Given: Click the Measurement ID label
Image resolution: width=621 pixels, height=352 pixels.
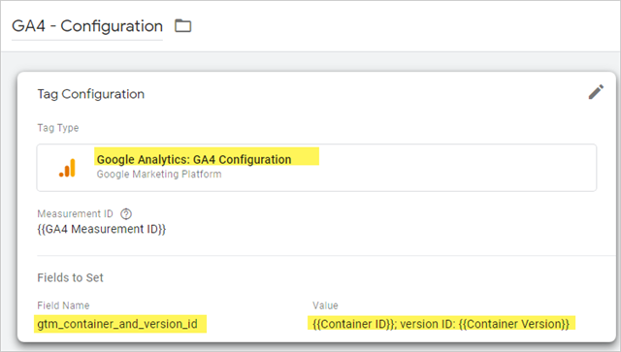Looking at the screenshot, I should pyautogui.click(x=76, y=213).
